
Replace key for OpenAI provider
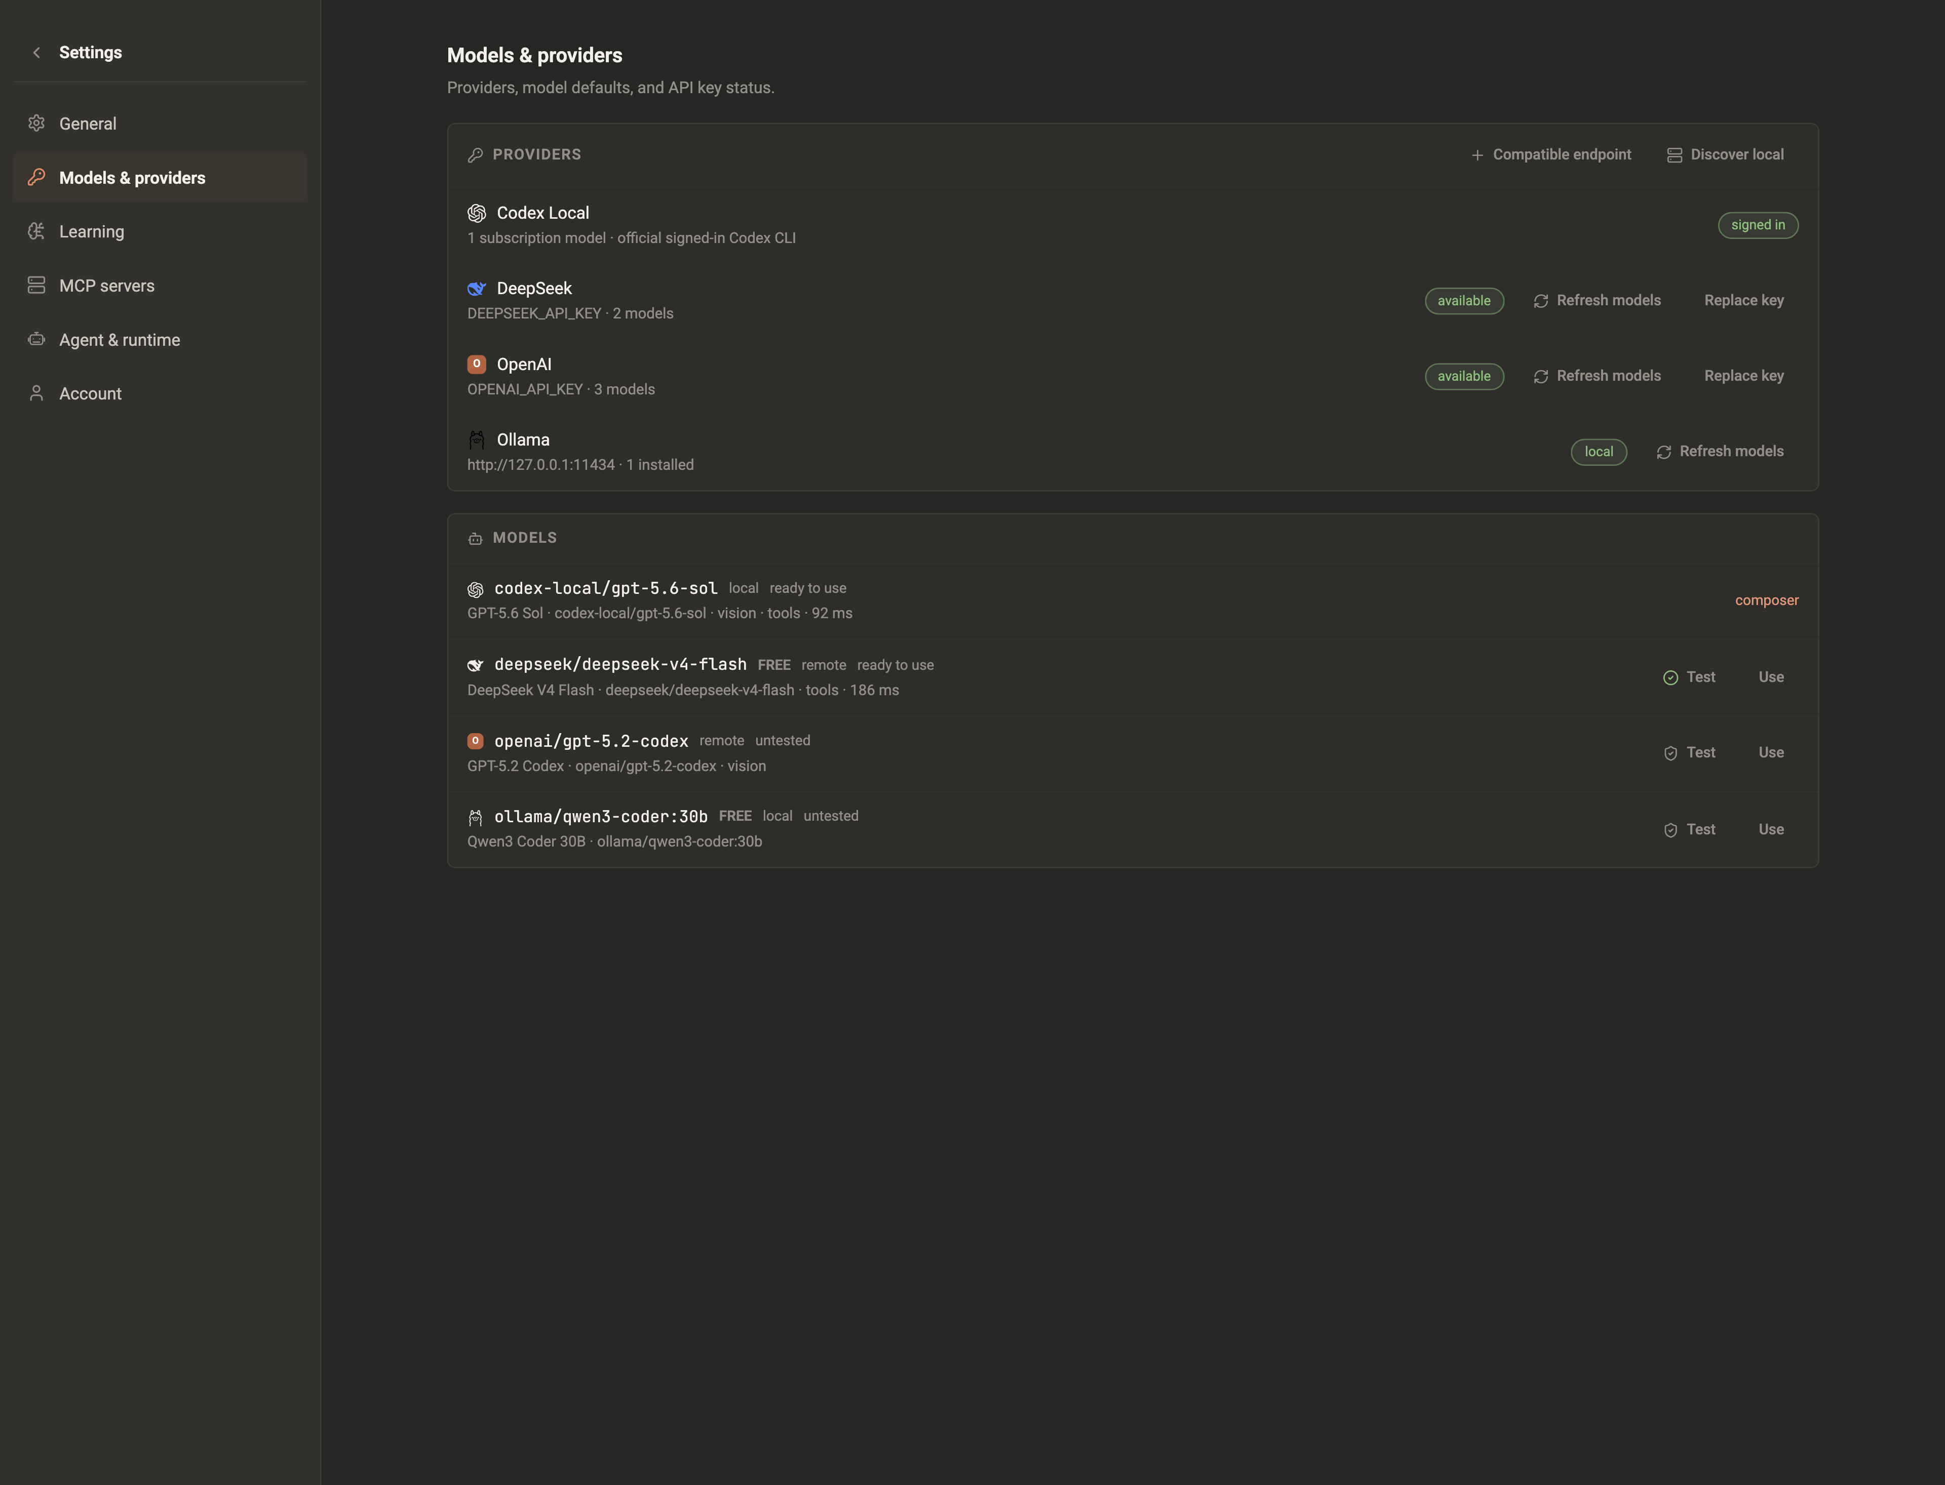(1743, 376)
